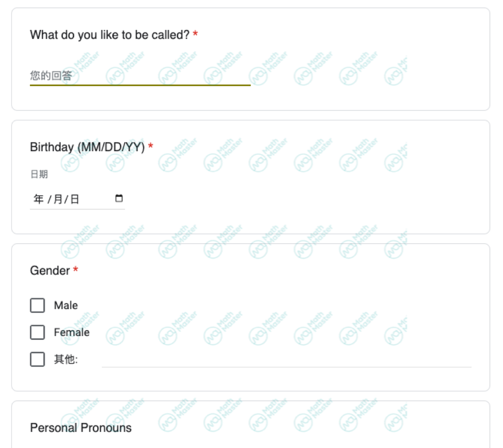Screen dimensions: 503x448
Task: Focus the text line beside 其他
Action: (286, 360)
